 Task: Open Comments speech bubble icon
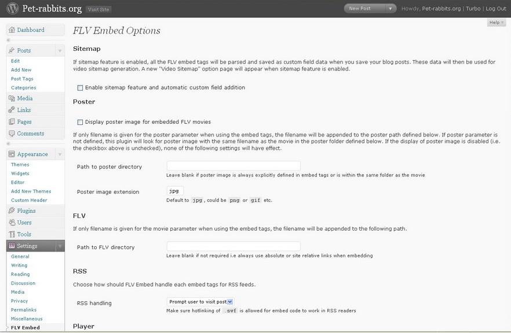click(12, 134)
